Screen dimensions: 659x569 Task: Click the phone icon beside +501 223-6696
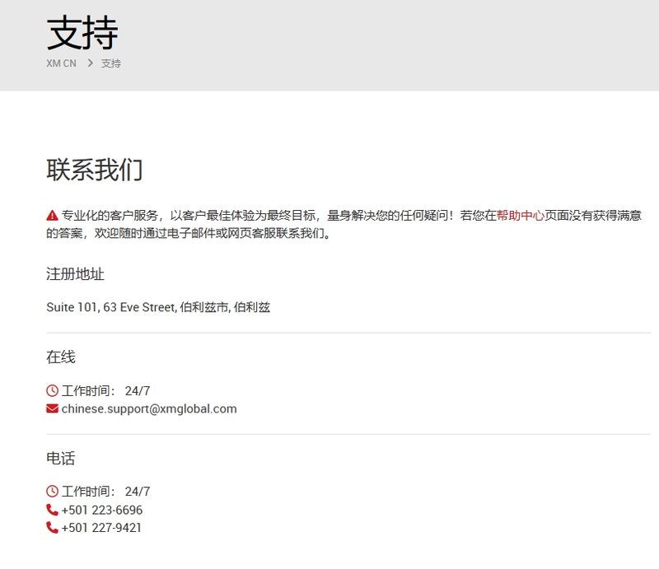(50, 510)
